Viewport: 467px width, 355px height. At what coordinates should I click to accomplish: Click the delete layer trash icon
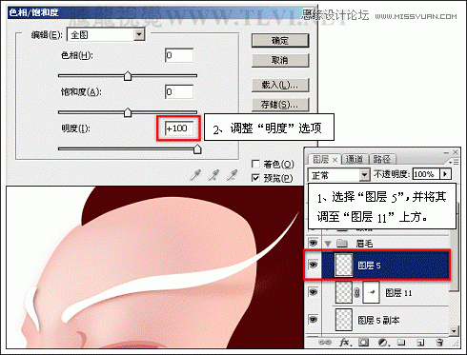tap(439, 343)
